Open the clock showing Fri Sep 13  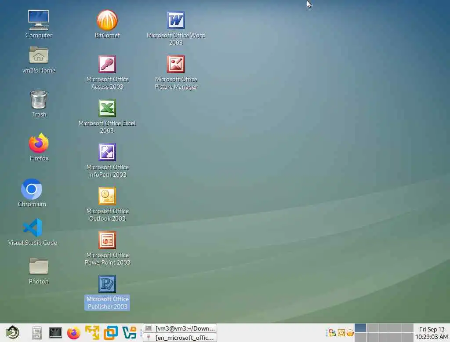(432, 333)
